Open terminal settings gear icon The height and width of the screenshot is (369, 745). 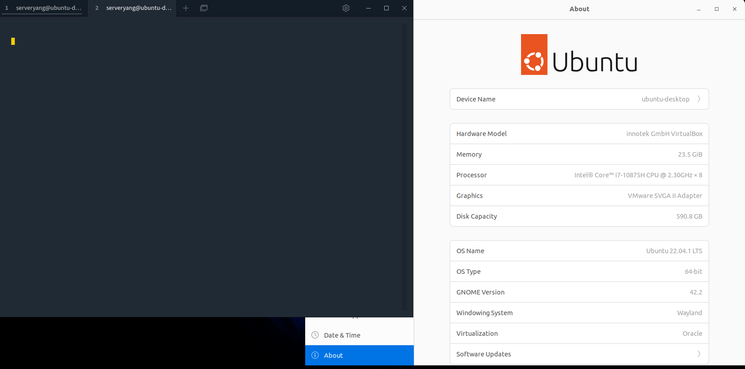[346, 8]
